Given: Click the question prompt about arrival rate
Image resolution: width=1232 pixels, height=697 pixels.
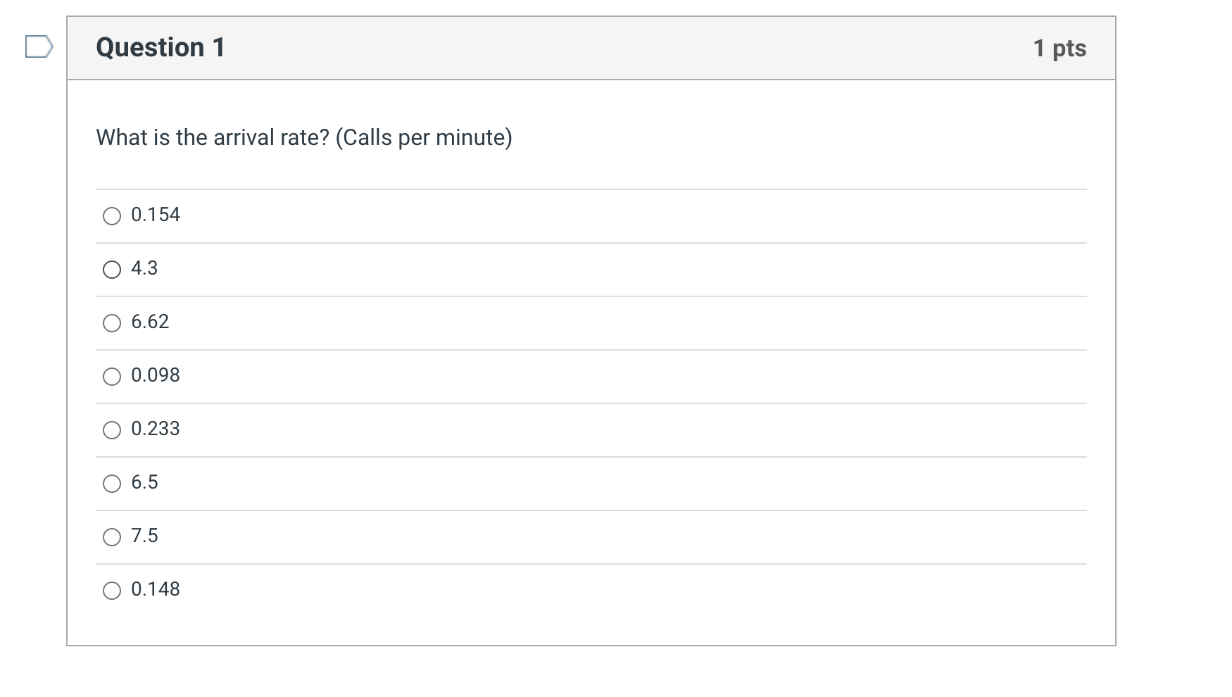Looking at the screenshot, I should click(x=304, y=137).
